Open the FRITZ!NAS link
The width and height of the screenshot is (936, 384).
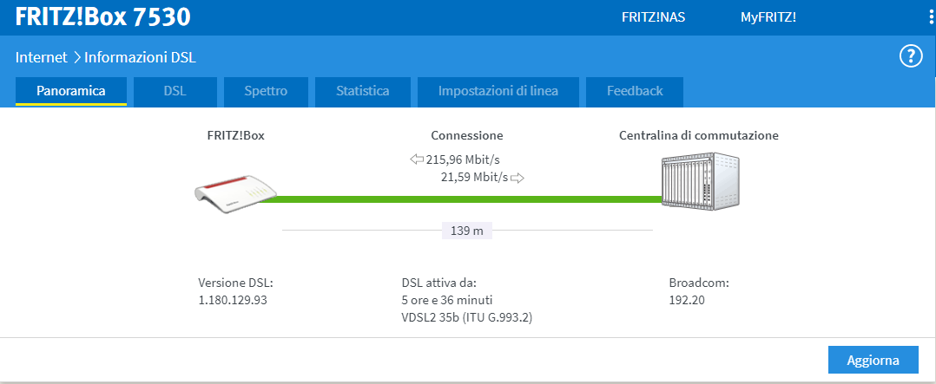653,17
